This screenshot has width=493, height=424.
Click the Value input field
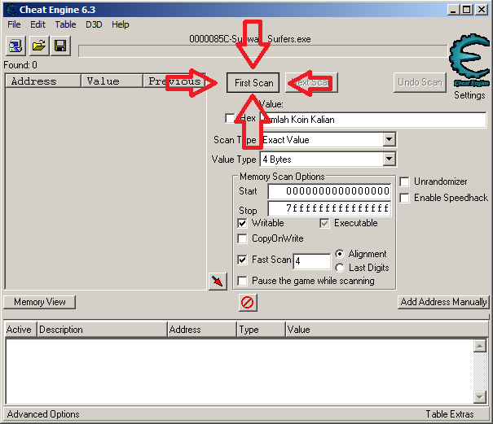[373, 120]
